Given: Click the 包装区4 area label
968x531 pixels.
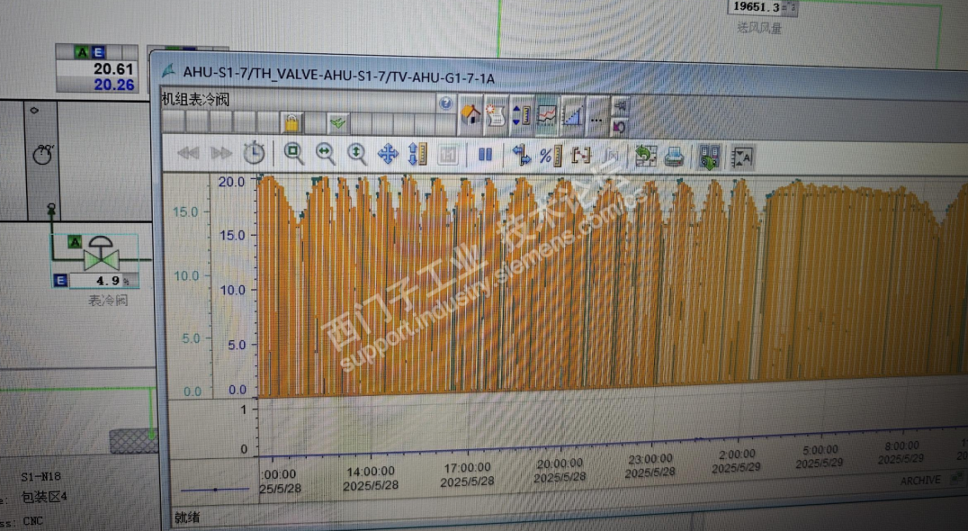Looking at the screenshot, I should pyautogui.click(x=44, y=497).
